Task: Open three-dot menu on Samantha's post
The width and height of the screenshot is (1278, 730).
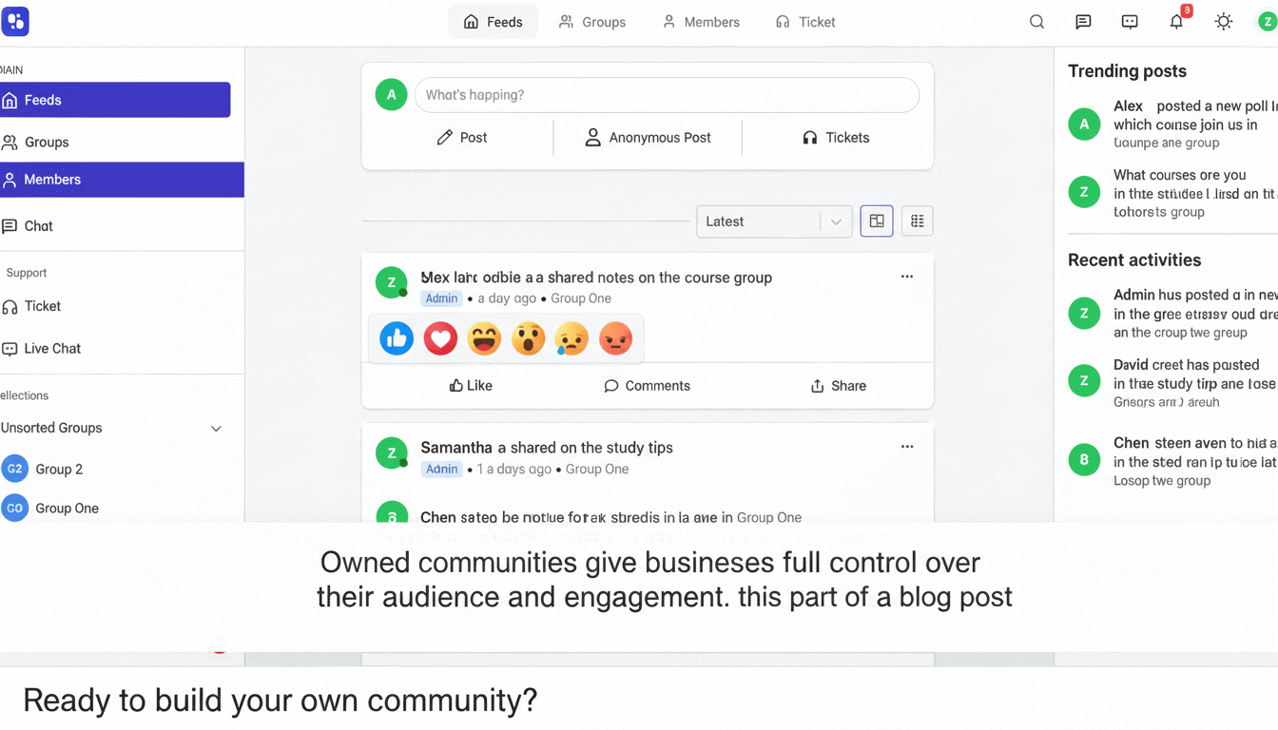Action: pyautogui.click(x=907, y=447)
